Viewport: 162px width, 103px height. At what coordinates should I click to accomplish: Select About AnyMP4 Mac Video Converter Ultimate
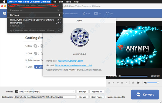(35, 5)
